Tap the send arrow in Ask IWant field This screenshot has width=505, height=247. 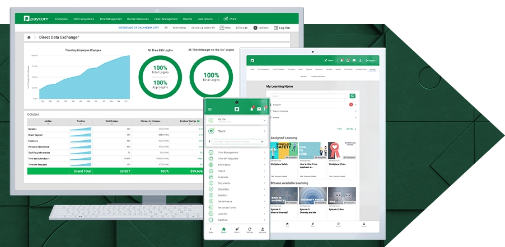(263, 141)
